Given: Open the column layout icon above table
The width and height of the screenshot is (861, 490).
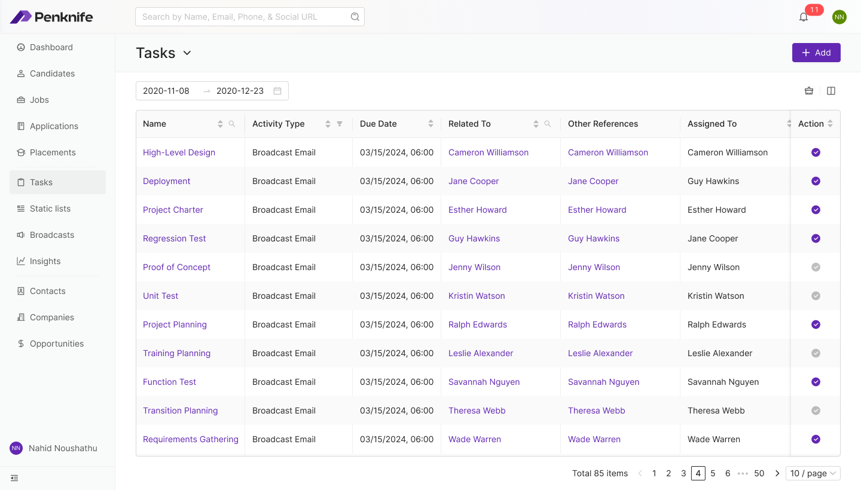Looking at the screenshot, I should pyautogui.click(x=831, y=91).
